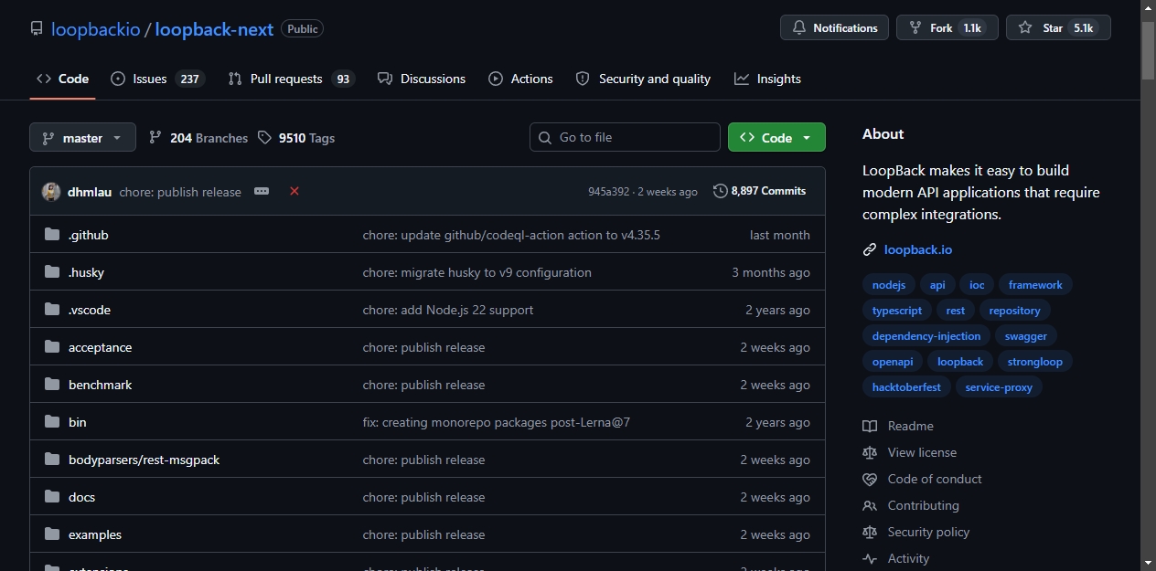Click the Security policy scale icon

click(x=870, y=532)
